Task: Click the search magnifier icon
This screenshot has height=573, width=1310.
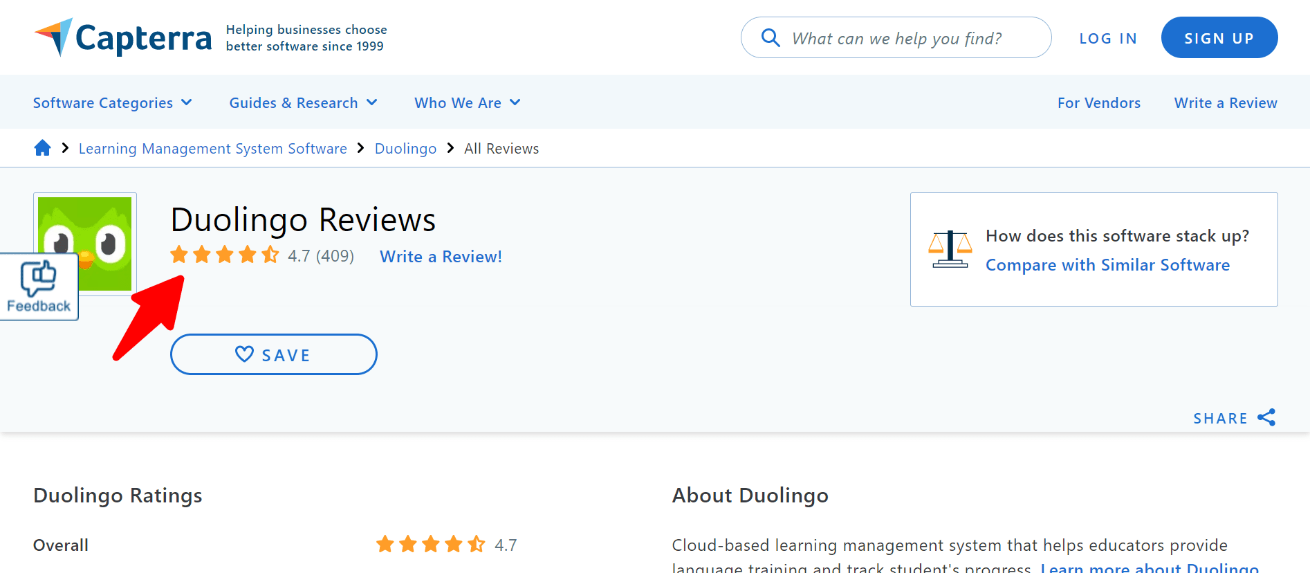Action: pos(770,37)
